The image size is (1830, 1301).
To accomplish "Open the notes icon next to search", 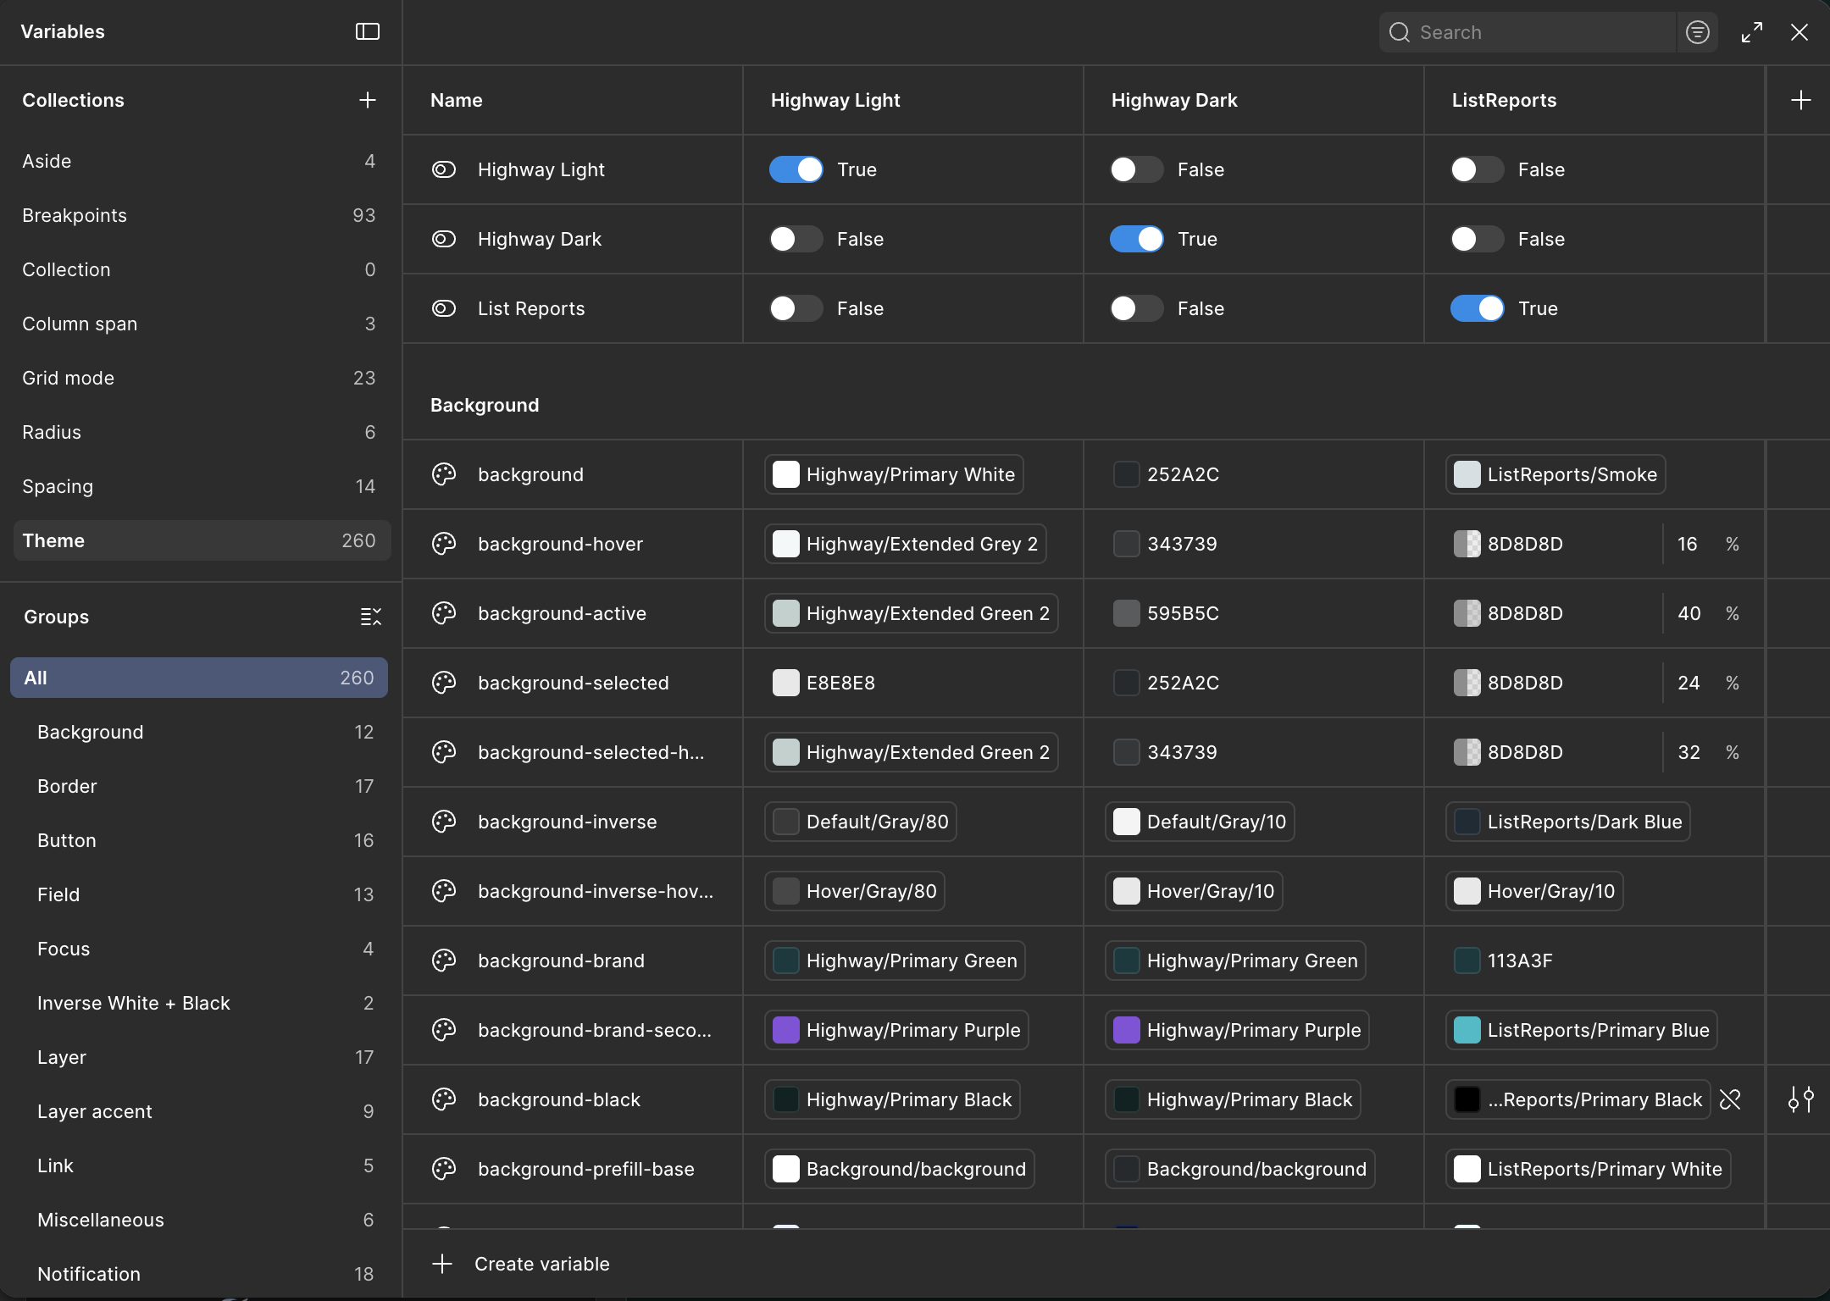I will [1698, 32].
